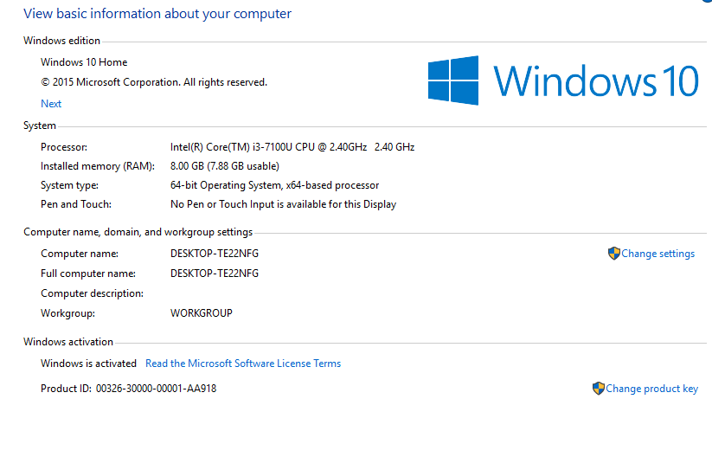The image size is (712, 457).
Task: Click the '© 2015 Microsoft Corporation' copyright line
Action: tap(154, 82)
